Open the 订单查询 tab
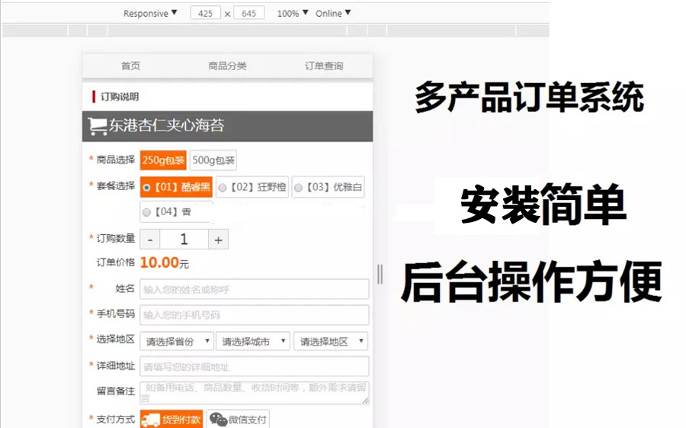686x428 pixels. [324, 66]
